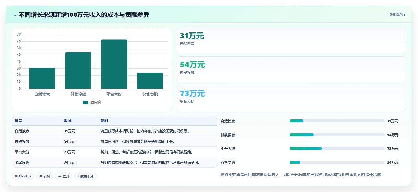Screen dimensions: 418x192
Task: Click the 自然搜索 x-axis label
Action: coord(42,94)
